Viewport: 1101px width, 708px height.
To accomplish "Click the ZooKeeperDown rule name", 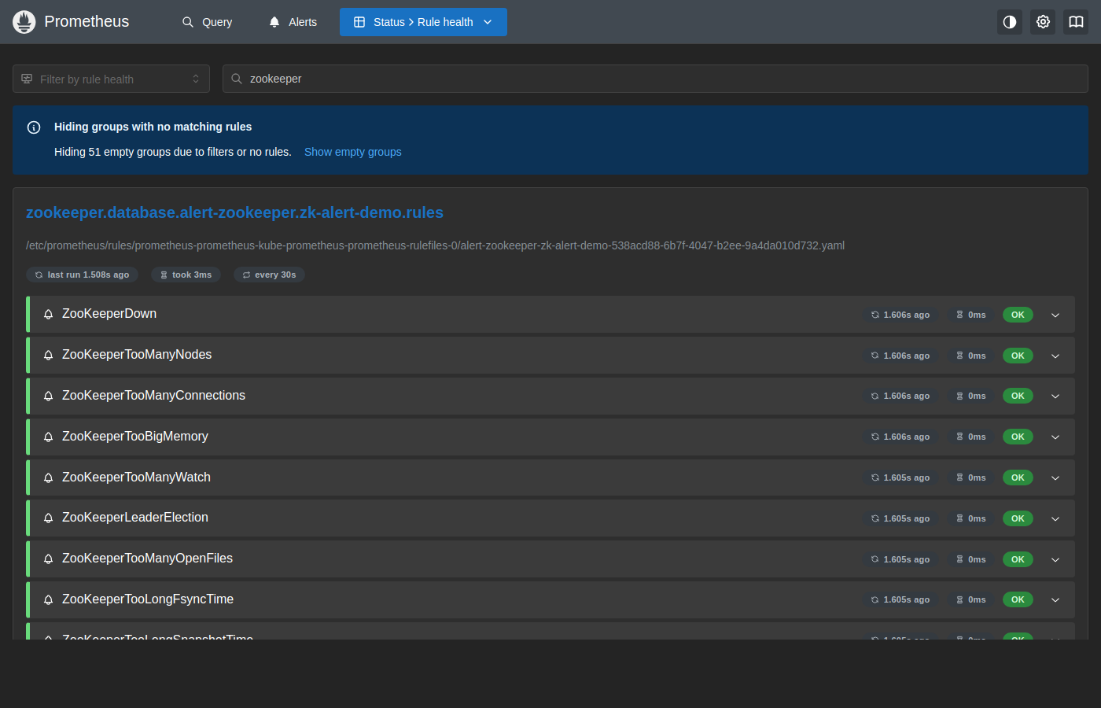I will click(109, 314).
